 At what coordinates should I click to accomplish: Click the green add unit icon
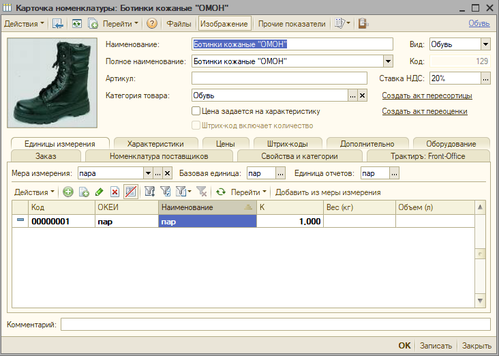click(68, 192)
